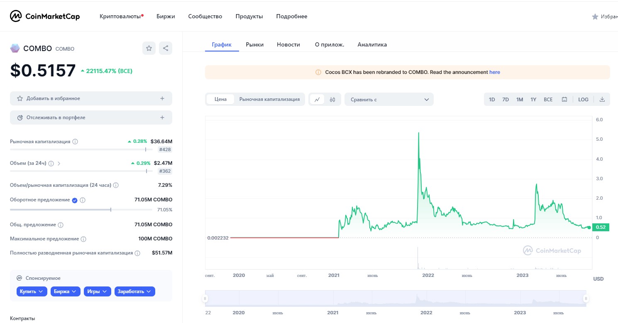618x323 pixels.
Task: Open the Сравнить с dropdown
Action: (x=389, y=100)
